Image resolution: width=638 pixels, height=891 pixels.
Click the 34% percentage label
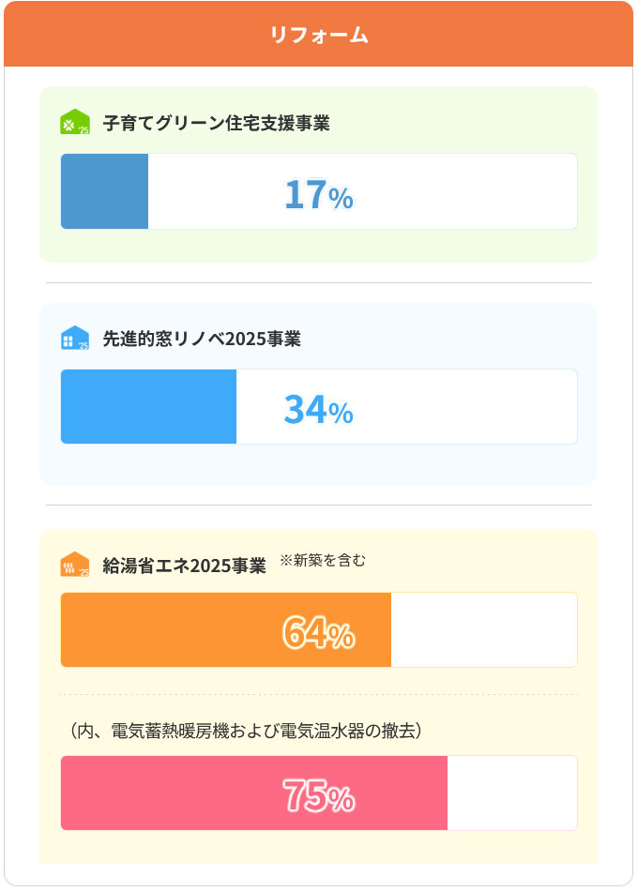tap(318, 410)
